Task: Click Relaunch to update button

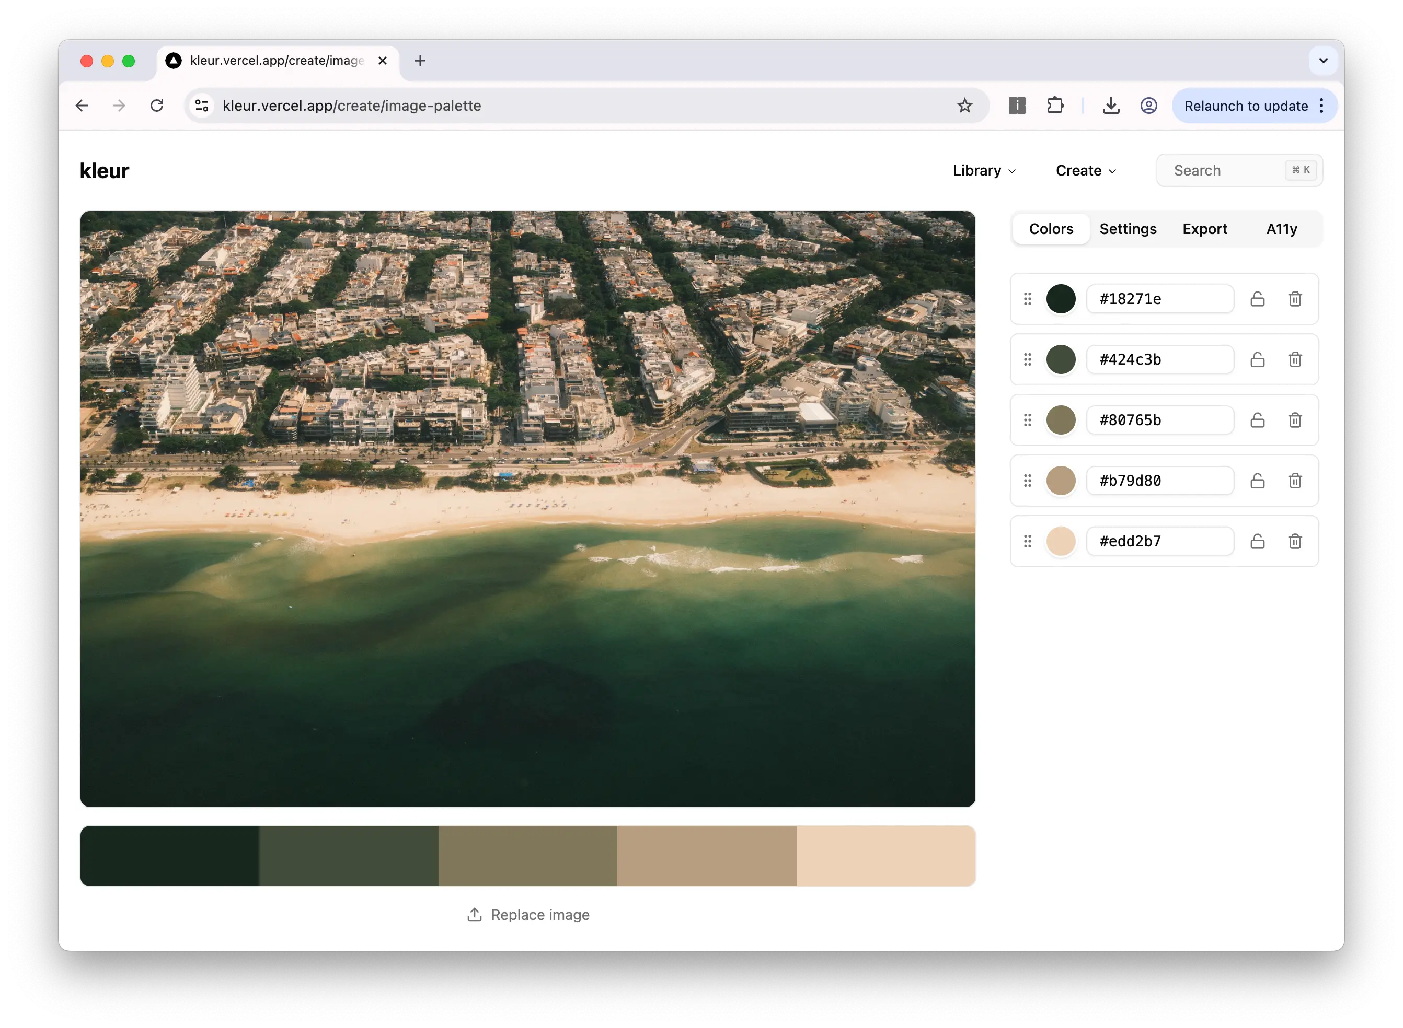Action: (1246, 106)
